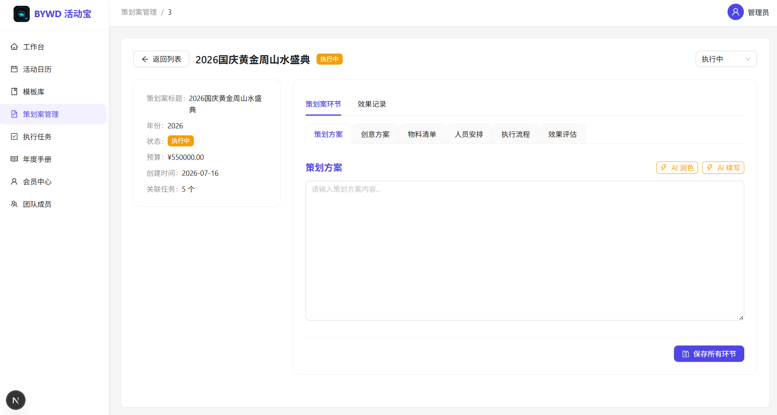Click the round N badge icon
The height and width of the screenshot is (415, 777).
(16, 400)
